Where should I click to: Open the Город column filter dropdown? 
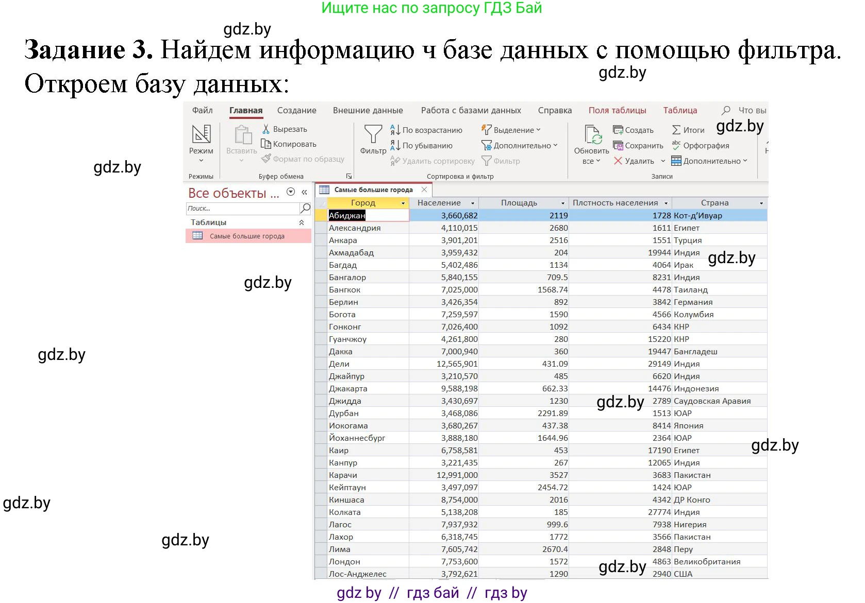[x=403, y=203]
